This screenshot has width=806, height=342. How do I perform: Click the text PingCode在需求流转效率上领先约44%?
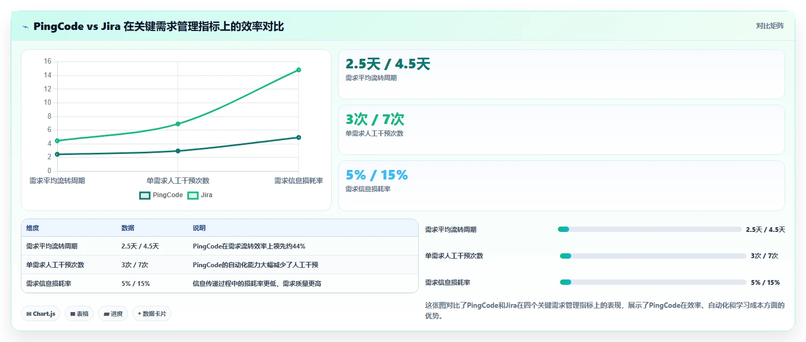point(249,246)
